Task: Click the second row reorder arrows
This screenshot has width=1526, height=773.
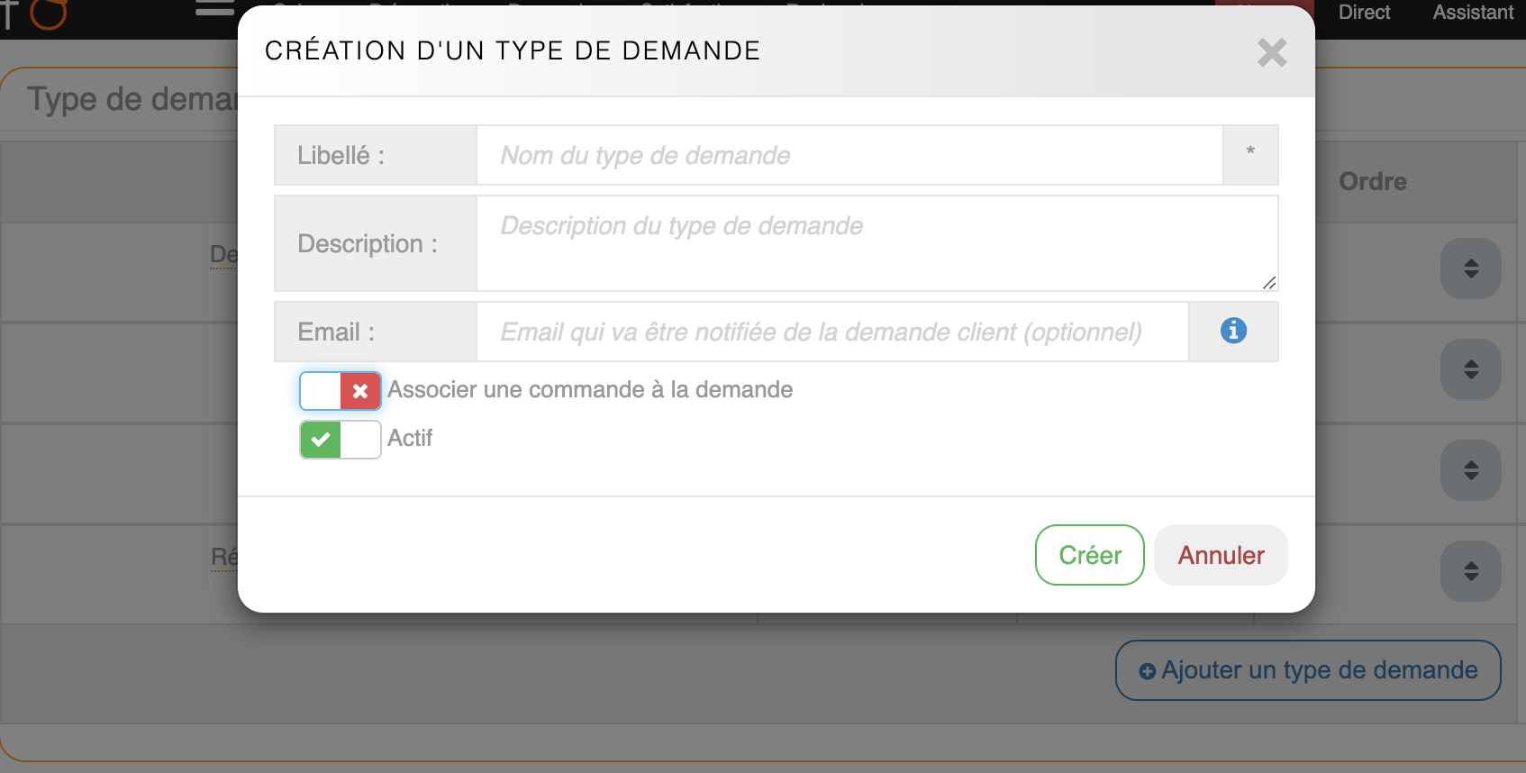Action: (x=1470, y=369)
